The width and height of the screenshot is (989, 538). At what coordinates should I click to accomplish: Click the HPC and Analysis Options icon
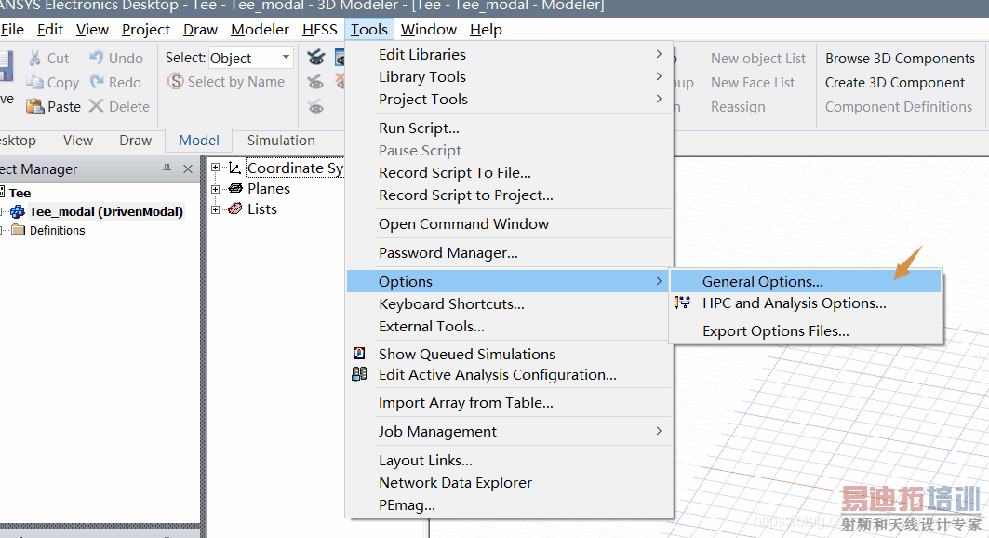[684, 303]
